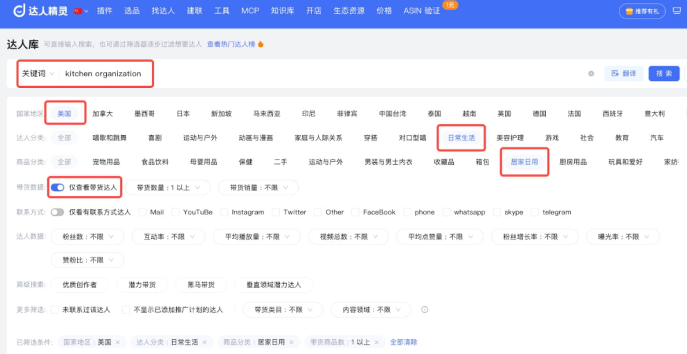This screenshot has width=687, height=354.
Task: Check 不显示已添加推广计划的达人 checkbox
Action: click(x=126, y=310)
